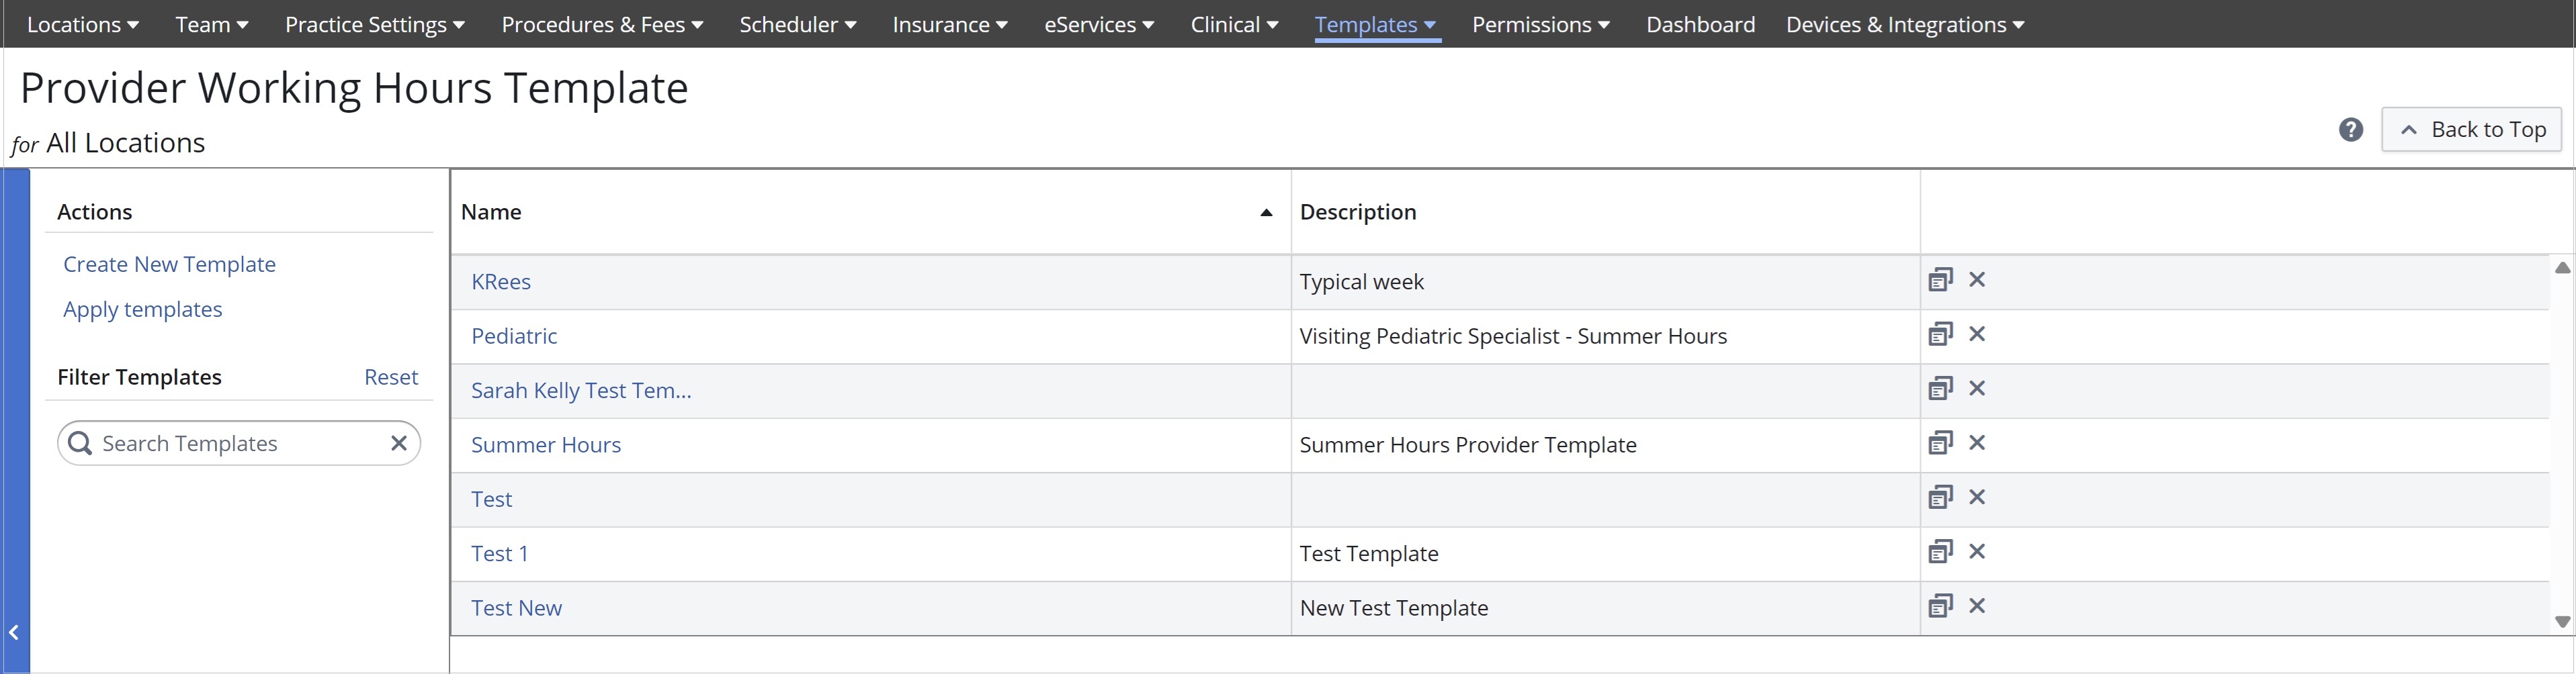The width and height of the screenshot is (2576, 674).
Task: Go to the Dashboard menu item
Action: (1700, 25)
